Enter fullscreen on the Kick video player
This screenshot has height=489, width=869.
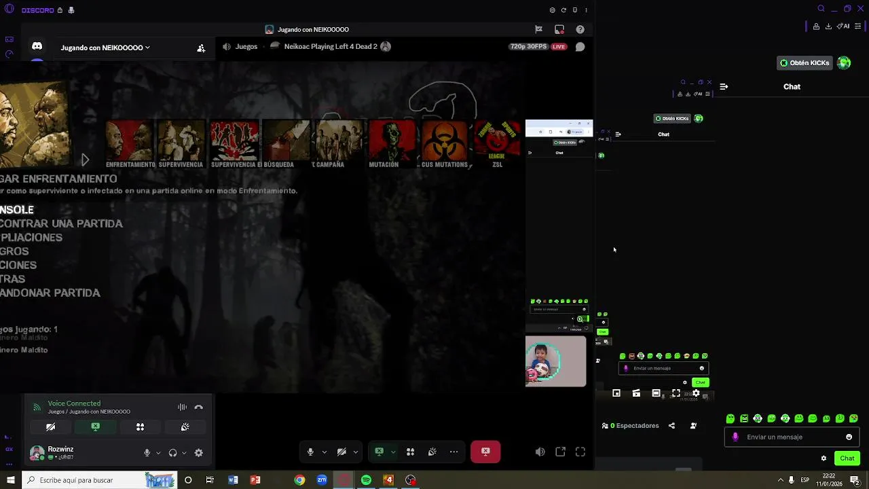tap(676, 393)
